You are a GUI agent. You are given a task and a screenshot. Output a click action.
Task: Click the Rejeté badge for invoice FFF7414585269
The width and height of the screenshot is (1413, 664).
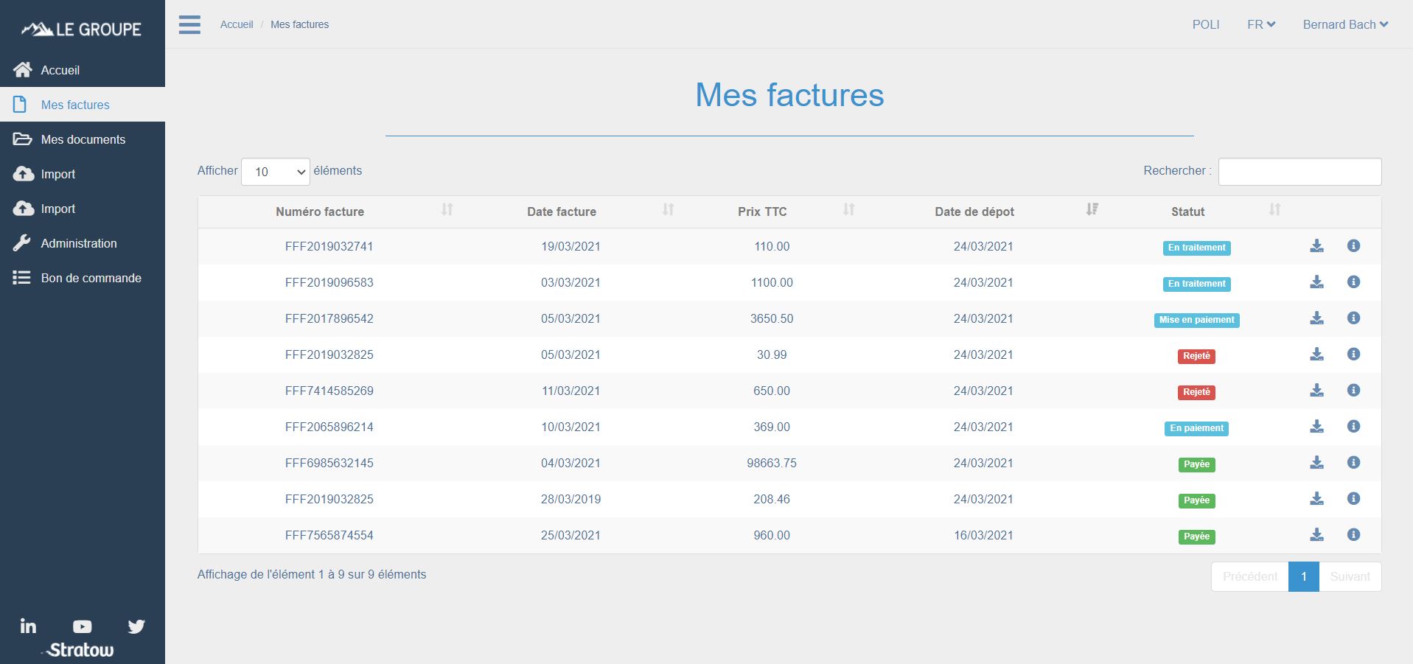tap(1196, 392)
